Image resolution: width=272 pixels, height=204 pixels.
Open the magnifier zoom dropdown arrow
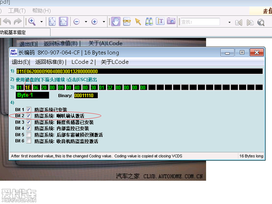click(41, 21)
